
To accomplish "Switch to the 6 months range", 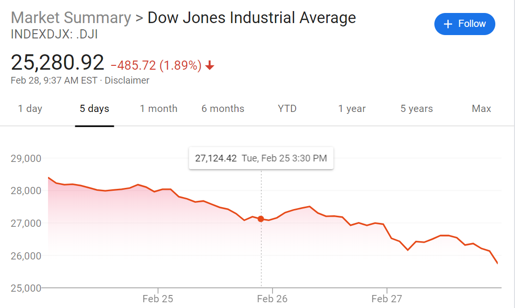I will [x=223, y=109].
